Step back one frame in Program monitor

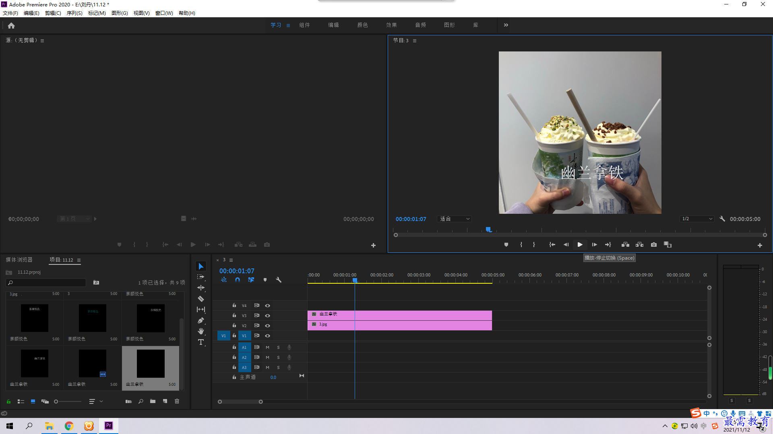(566, 245)
